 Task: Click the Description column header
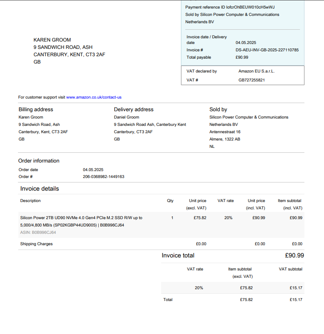pos(30,201)
